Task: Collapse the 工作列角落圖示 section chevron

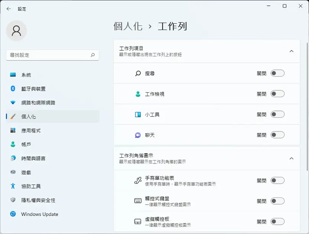Action: [291, 159]
